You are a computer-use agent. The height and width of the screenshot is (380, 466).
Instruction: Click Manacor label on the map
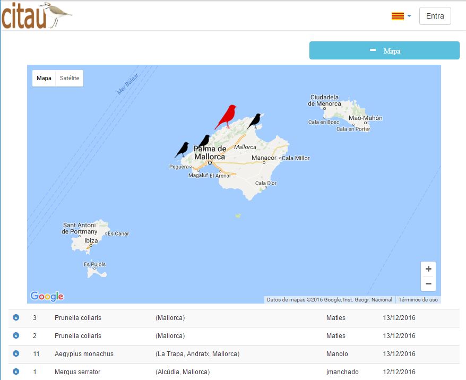(264, 158)
